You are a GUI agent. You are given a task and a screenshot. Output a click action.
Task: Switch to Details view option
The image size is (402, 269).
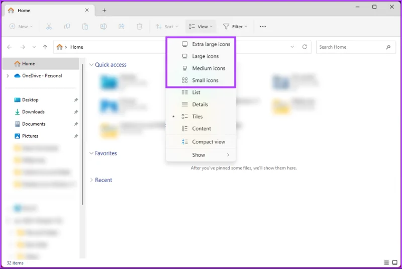point(200,105)
